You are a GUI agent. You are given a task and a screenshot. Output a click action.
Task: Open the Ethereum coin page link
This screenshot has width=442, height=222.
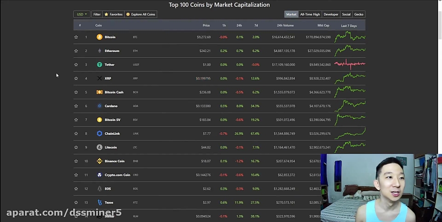pos(112,50)
